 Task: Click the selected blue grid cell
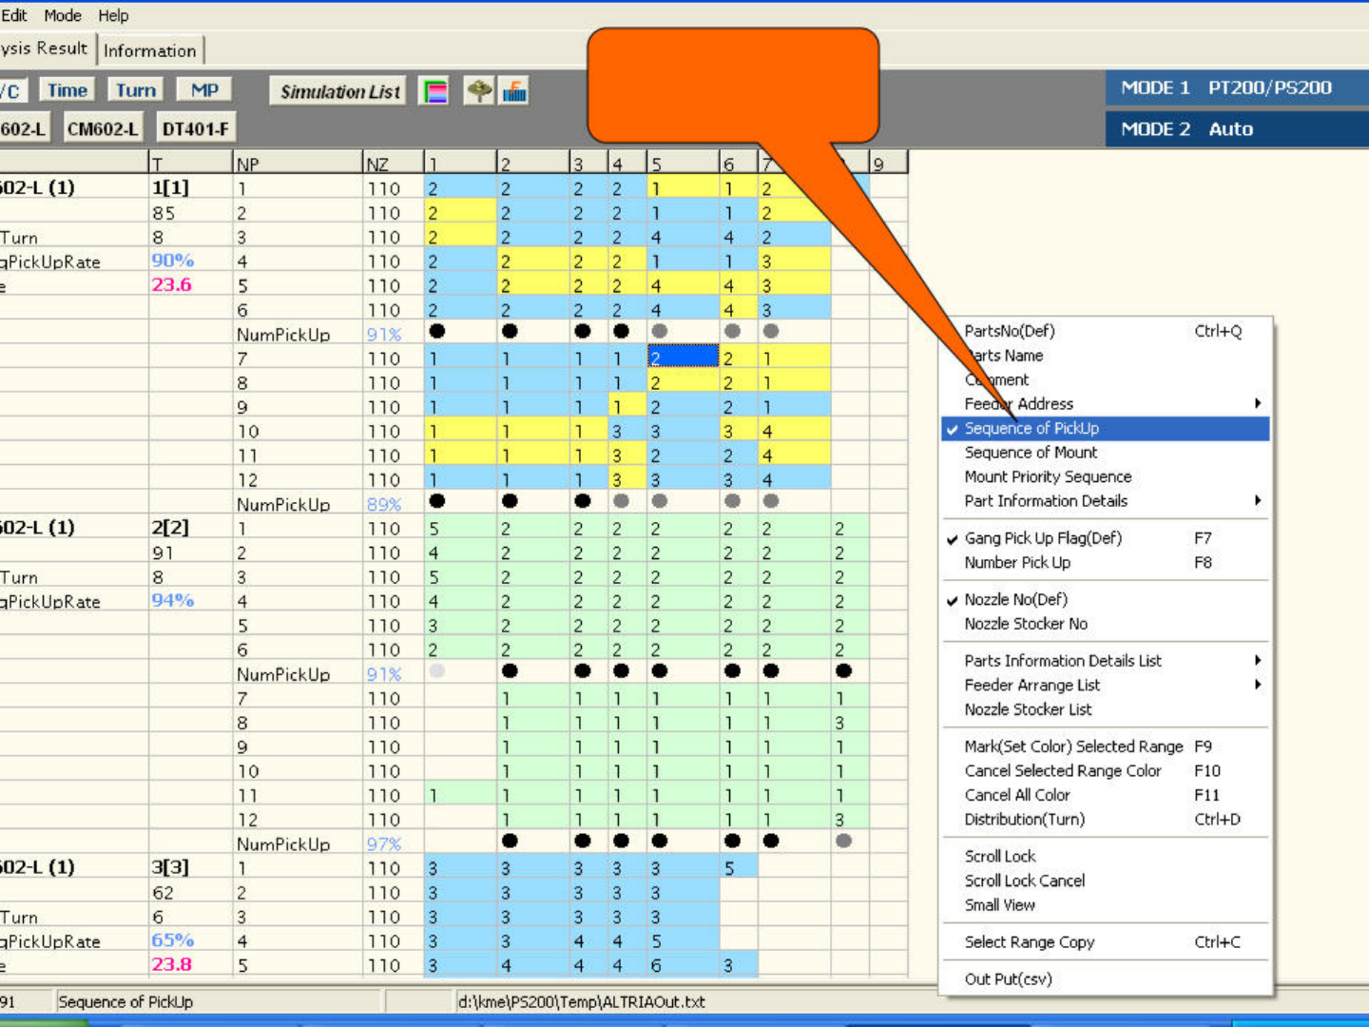(x=683, y=358)
